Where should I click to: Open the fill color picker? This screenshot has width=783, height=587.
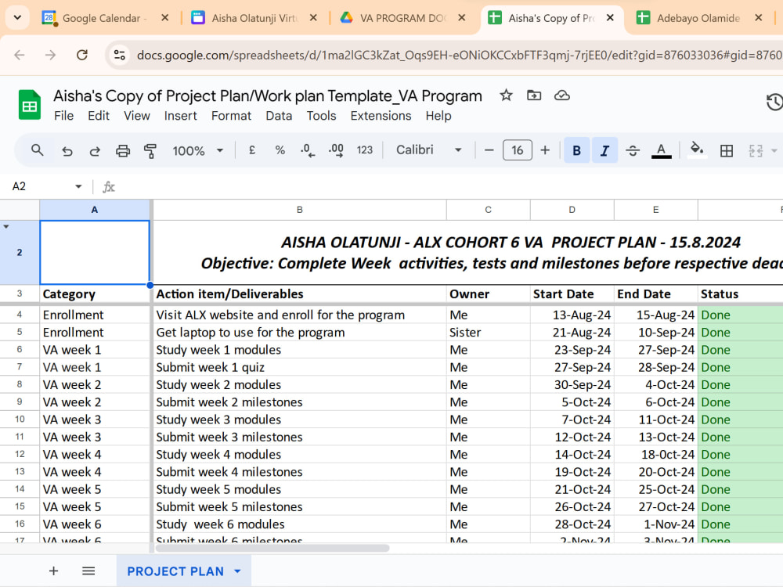697,149
